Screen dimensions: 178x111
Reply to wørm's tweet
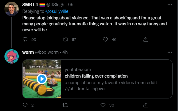point(25,105)
